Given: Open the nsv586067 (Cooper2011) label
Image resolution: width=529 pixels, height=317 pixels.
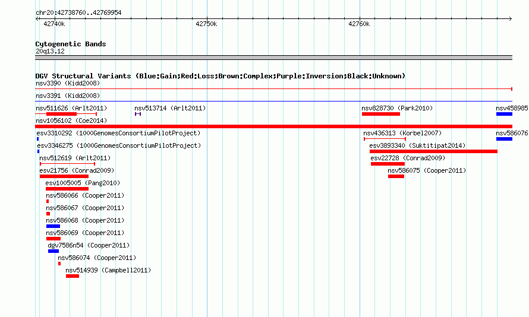Looking at the screenshot, I should (85, 208).
